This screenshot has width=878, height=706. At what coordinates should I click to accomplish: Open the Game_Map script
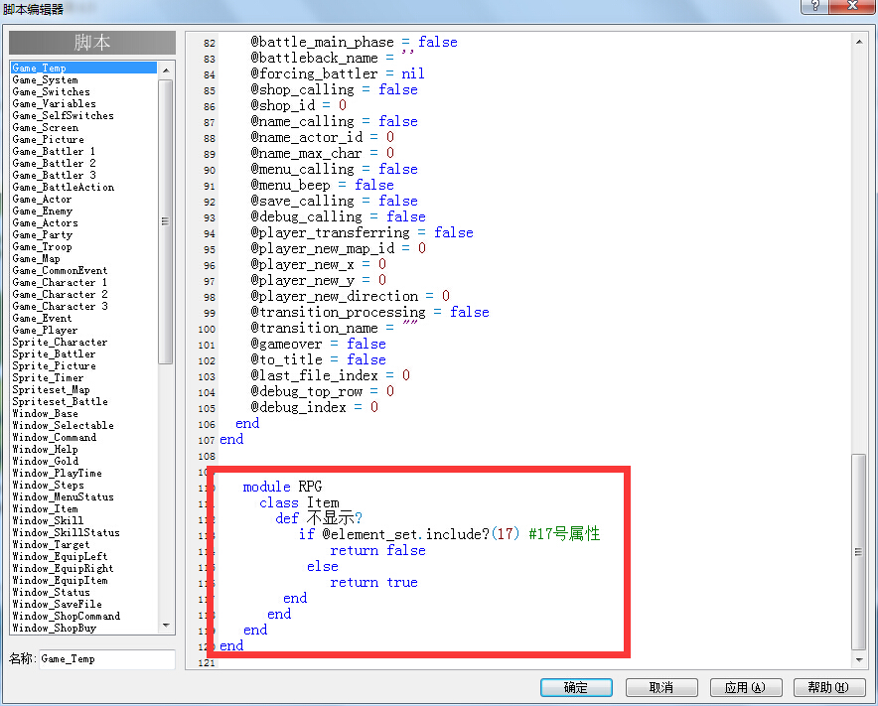37,258
